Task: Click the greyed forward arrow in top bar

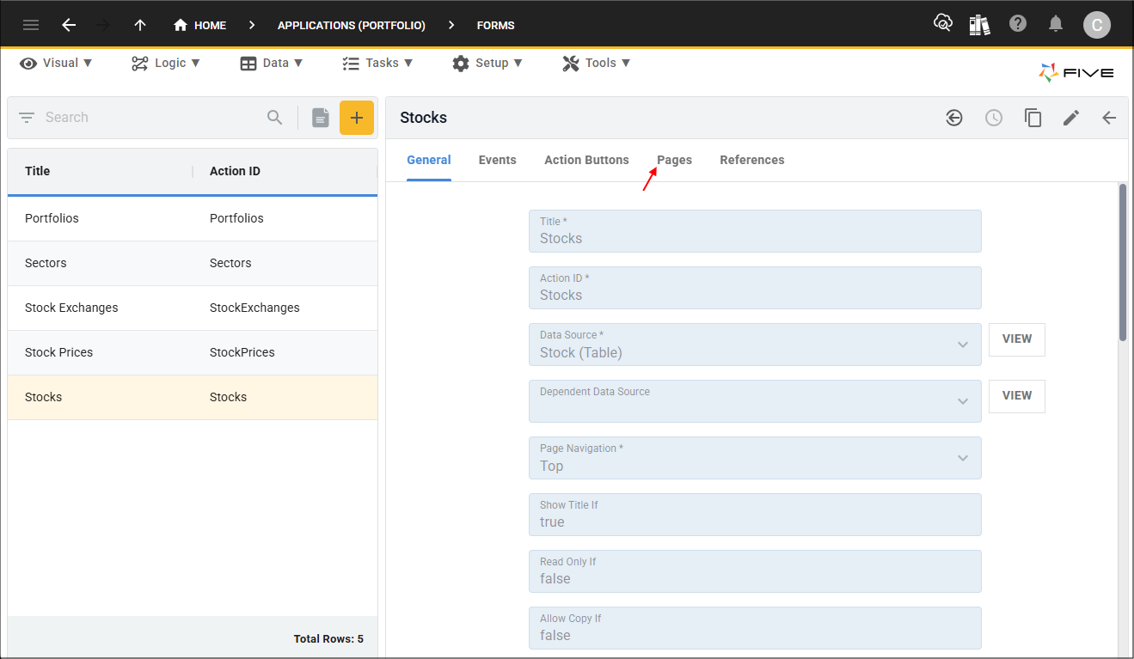Action: pyautogui.click(x=104, y=25)
